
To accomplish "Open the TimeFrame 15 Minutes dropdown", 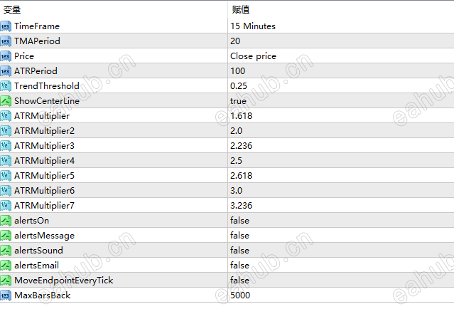I will click(x=253, y=26).
